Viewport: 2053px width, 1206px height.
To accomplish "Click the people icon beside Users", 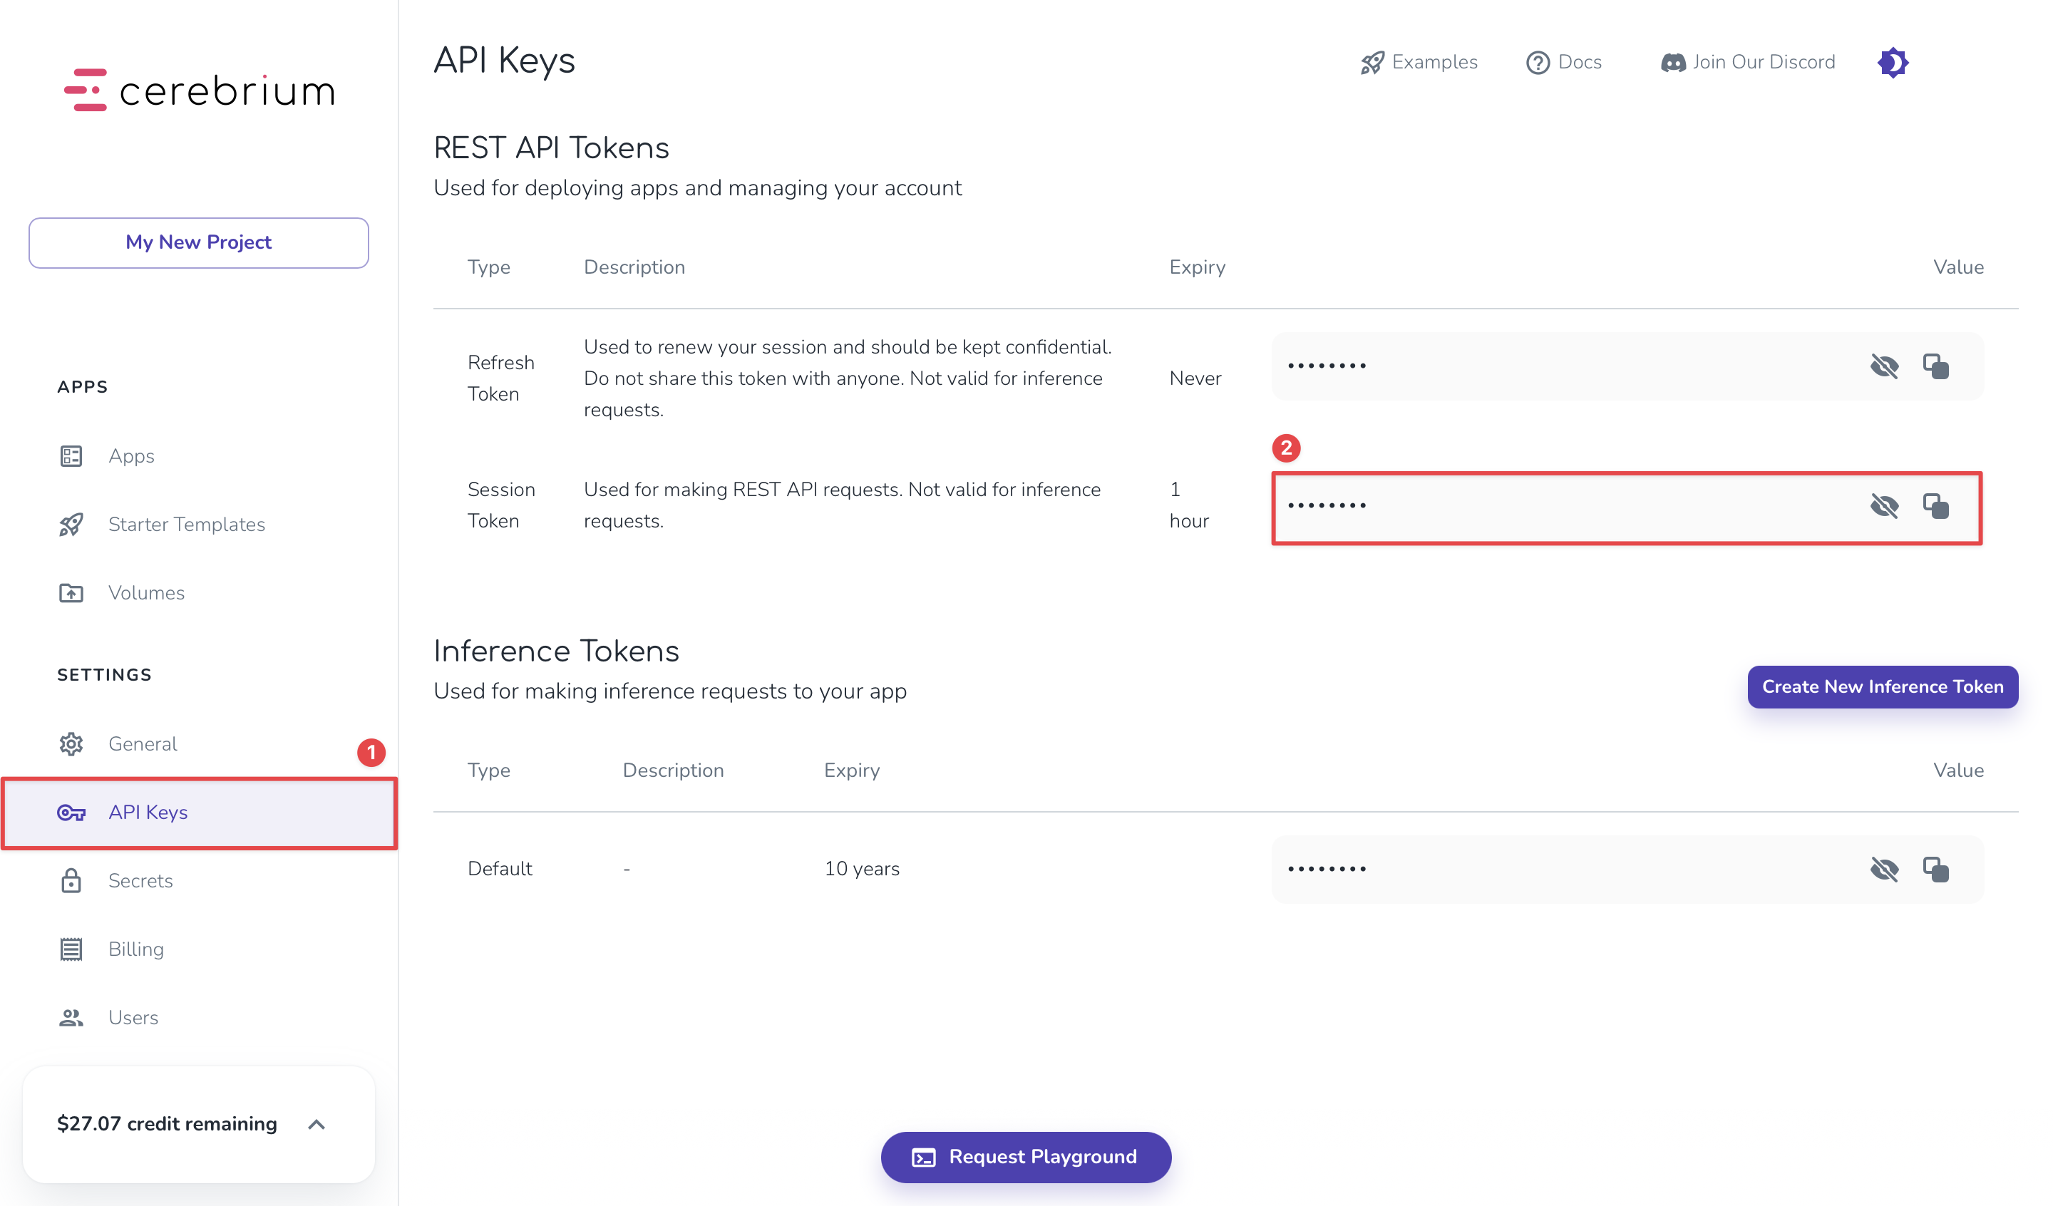I will pyautogui.click(x=71, y=1017).
